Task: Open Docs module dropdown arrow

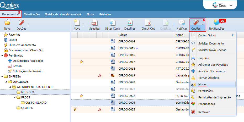Action: point(231,5)
